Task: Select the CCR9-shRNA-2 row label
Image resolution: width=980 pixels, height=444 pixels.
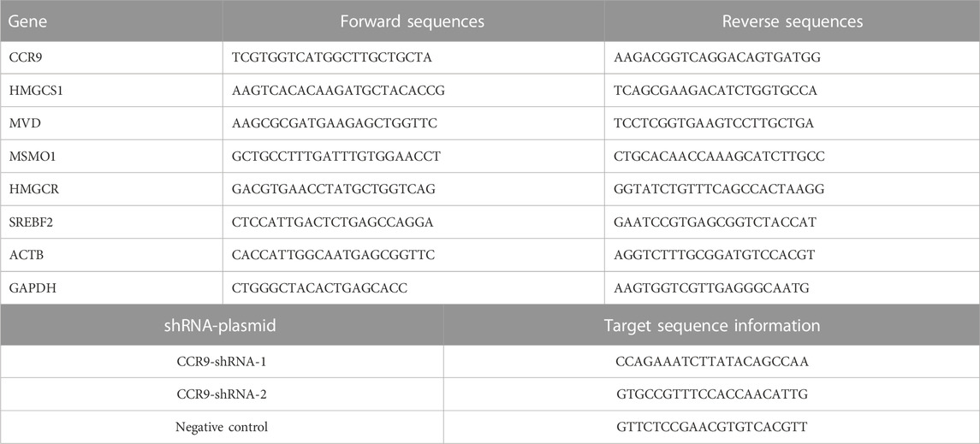Action: (222, 394)
